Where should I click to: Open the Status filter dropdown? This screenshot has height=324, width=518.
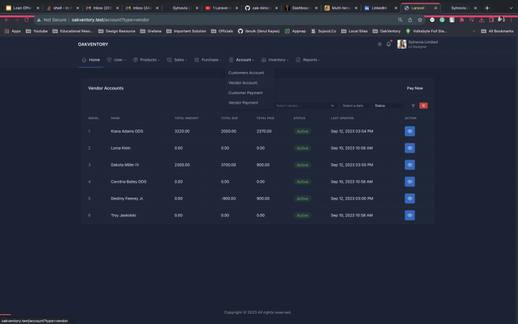point(388,106)
